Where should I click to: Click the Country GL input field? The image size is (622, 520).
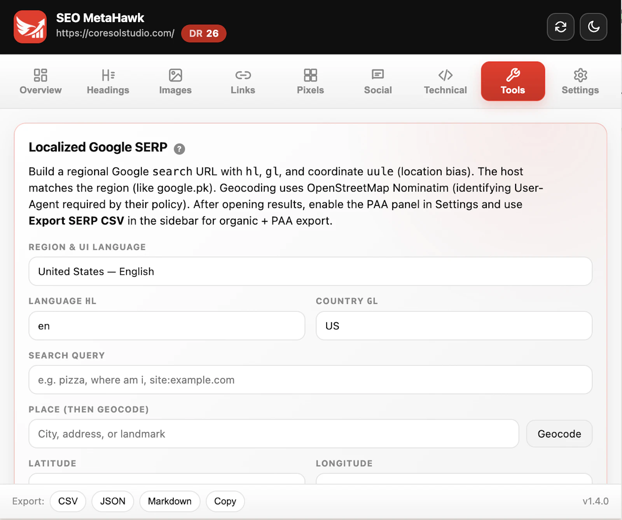(x=454, y=326)
